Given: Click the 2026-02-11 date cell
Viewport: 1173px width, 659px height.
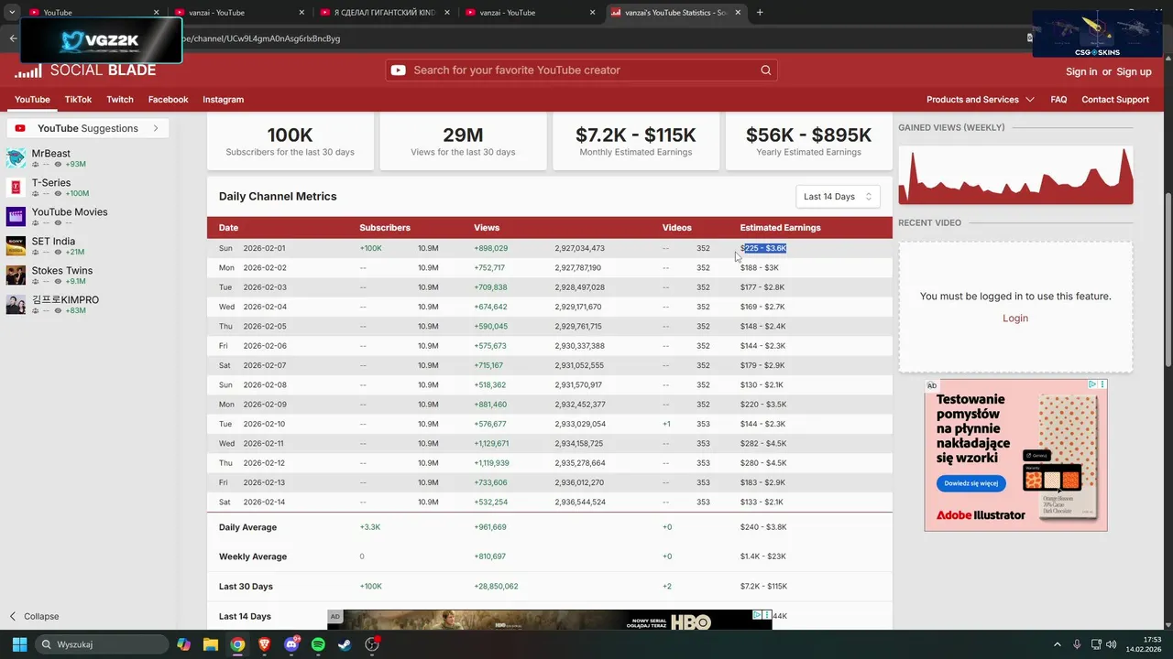Looking at the screenshot, I should tap(265, 443).
